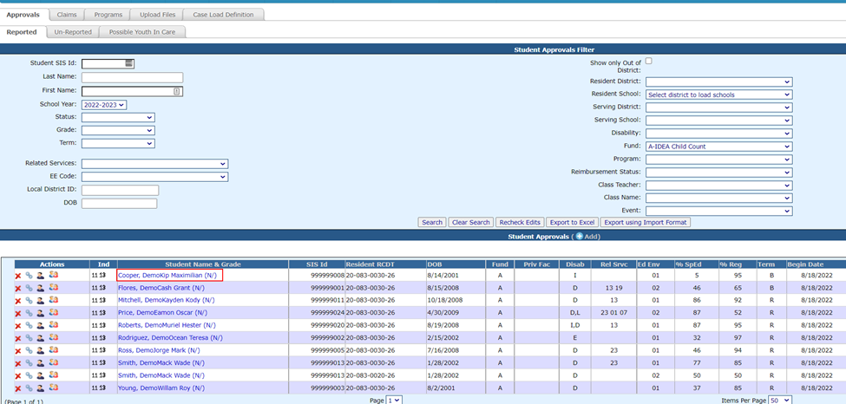Open single-person icon in Mitchell row

tap(41, 301)
